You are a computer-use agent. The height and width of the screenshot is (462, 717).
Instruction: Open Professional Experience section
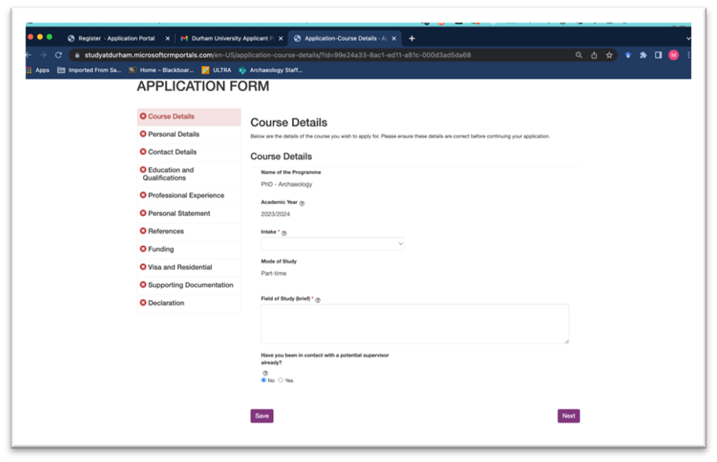(189, 196)
